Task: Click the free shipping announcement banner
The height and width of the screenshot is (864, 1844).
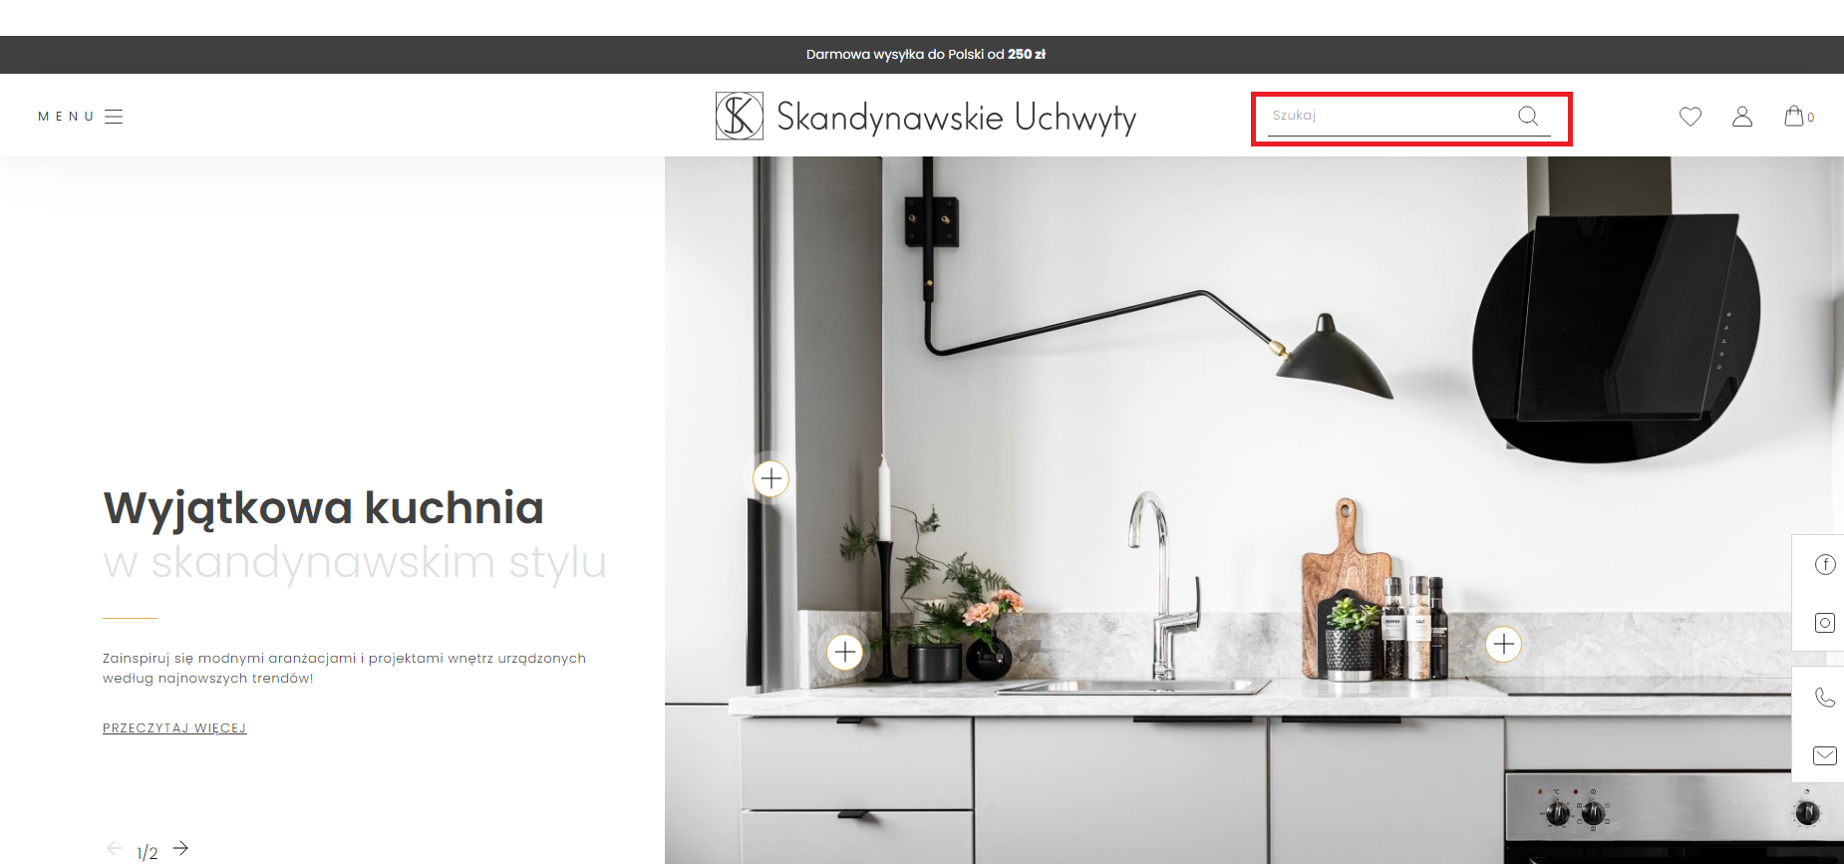Action: [x=926, y=55]
